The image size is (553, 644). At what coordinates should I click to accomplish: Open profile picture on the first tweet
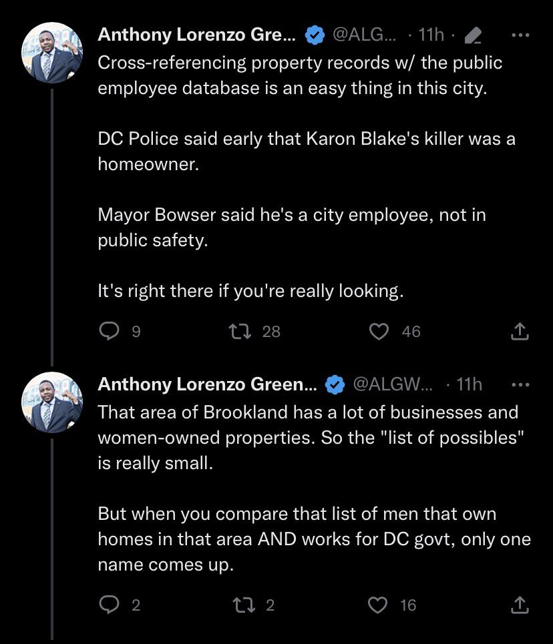click(52, 53)
